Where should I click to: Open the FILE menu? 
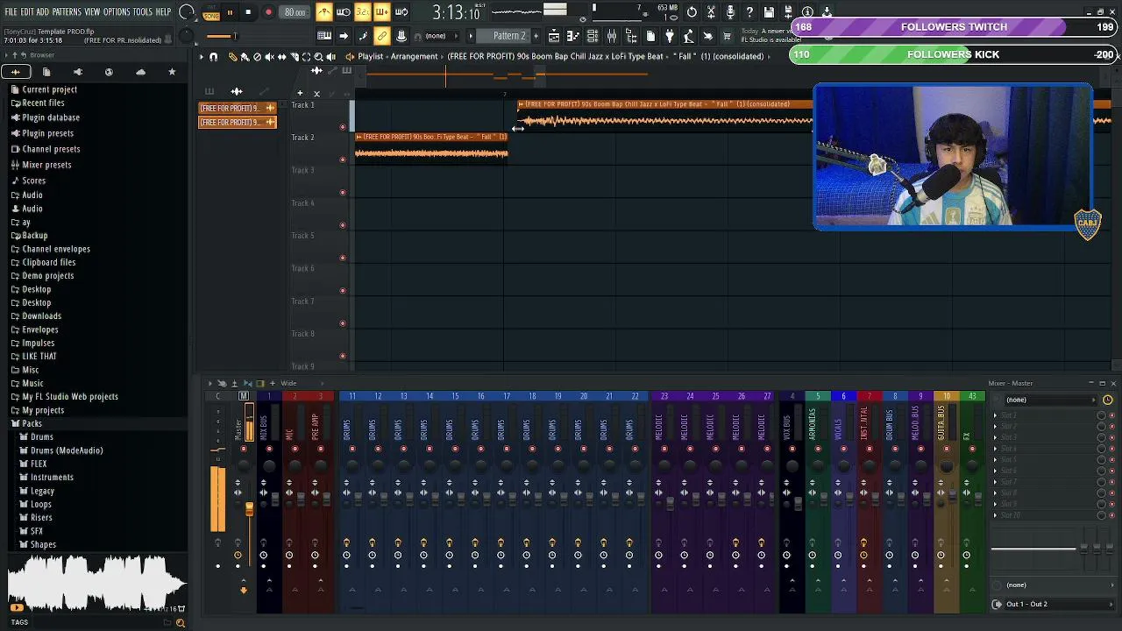click(11, 12)
